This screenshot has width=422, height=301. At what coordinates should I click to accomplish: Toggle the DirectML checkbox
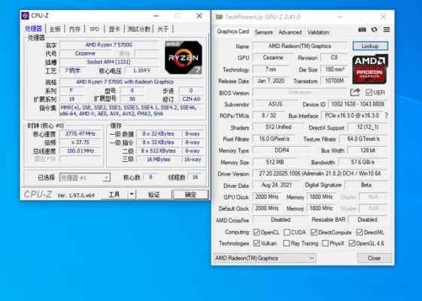click(360, 232)
